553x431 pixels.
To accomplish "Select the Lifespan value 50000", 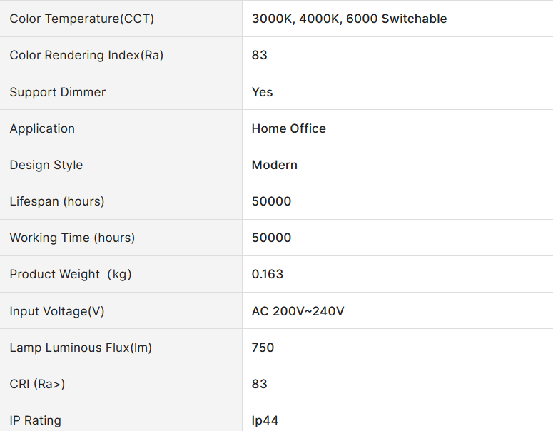I will tap(271, 201).
